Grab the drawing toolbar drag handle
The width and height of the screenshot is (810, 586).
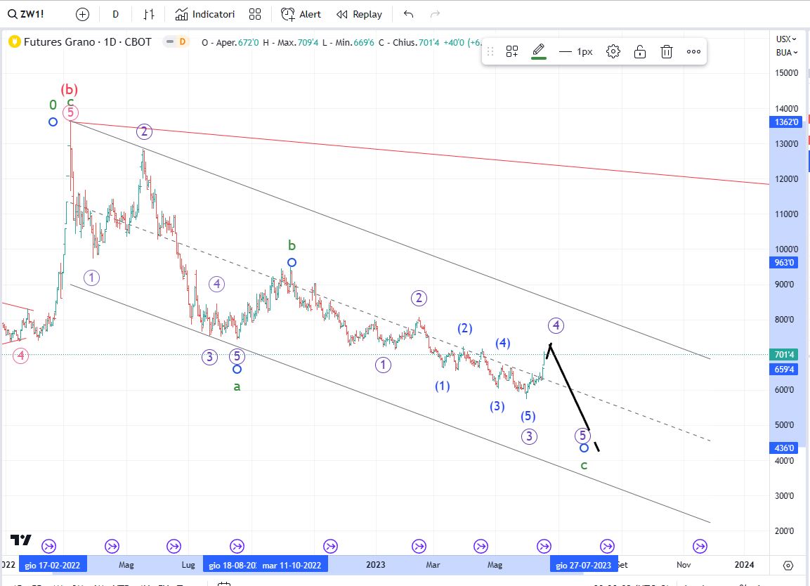click(x=490, y=52)
